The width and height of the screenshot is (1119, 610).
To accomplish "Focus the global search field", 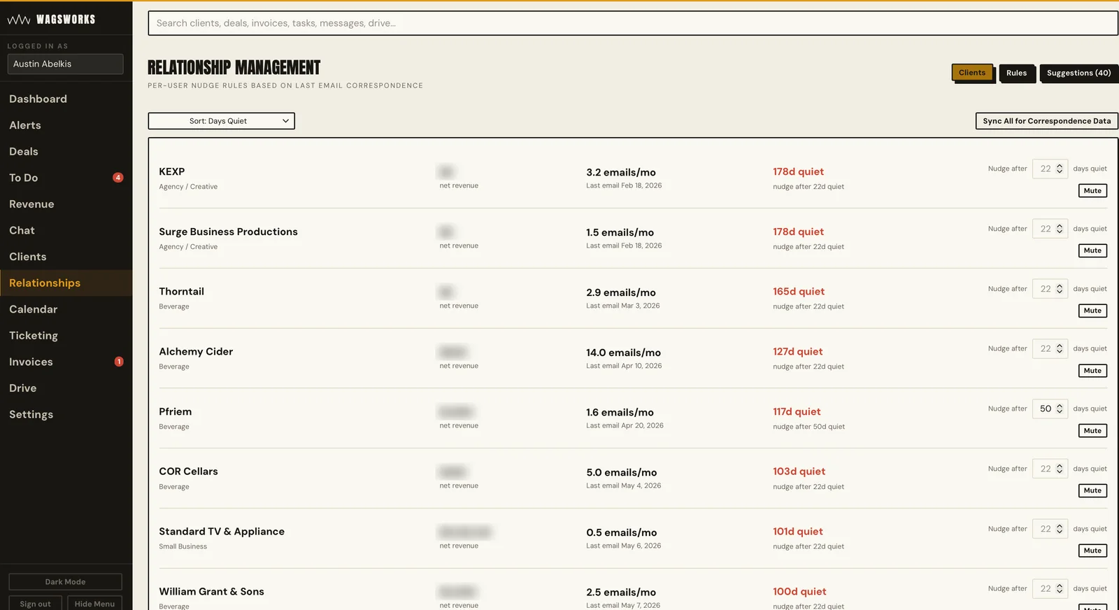I will point(633,23).
